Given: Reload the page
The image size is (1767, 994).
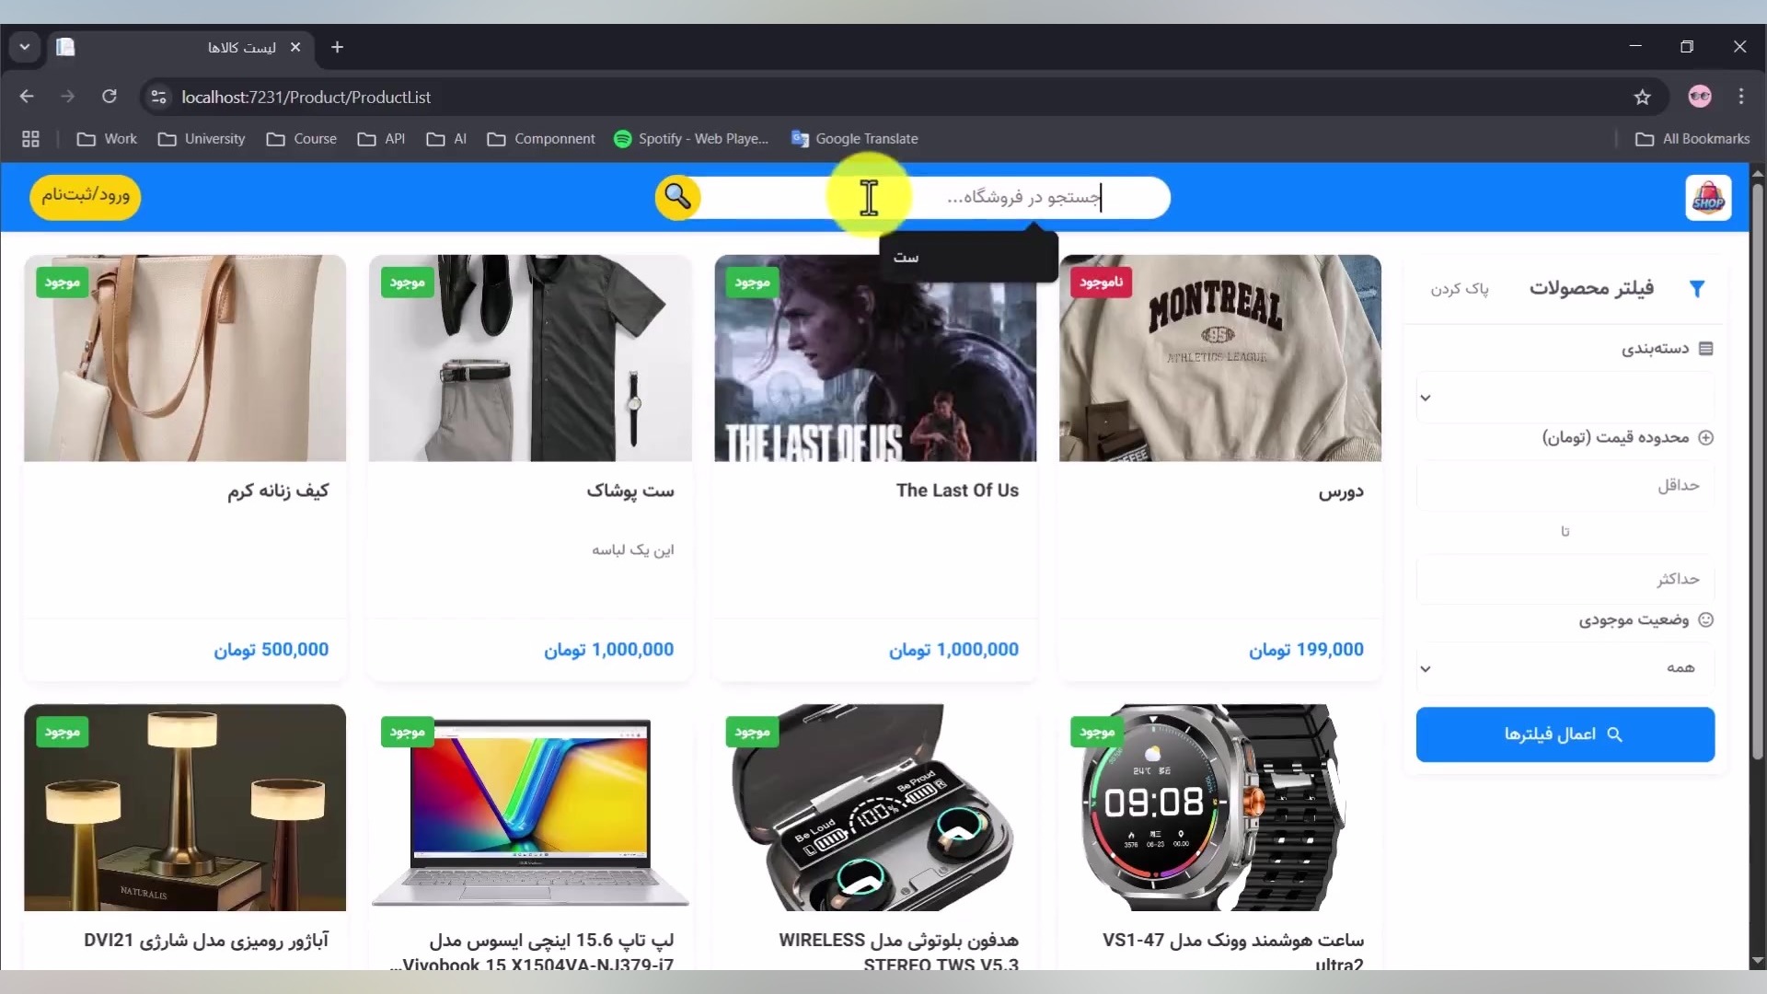Looking at the screenshot, I should coord(110,97).
